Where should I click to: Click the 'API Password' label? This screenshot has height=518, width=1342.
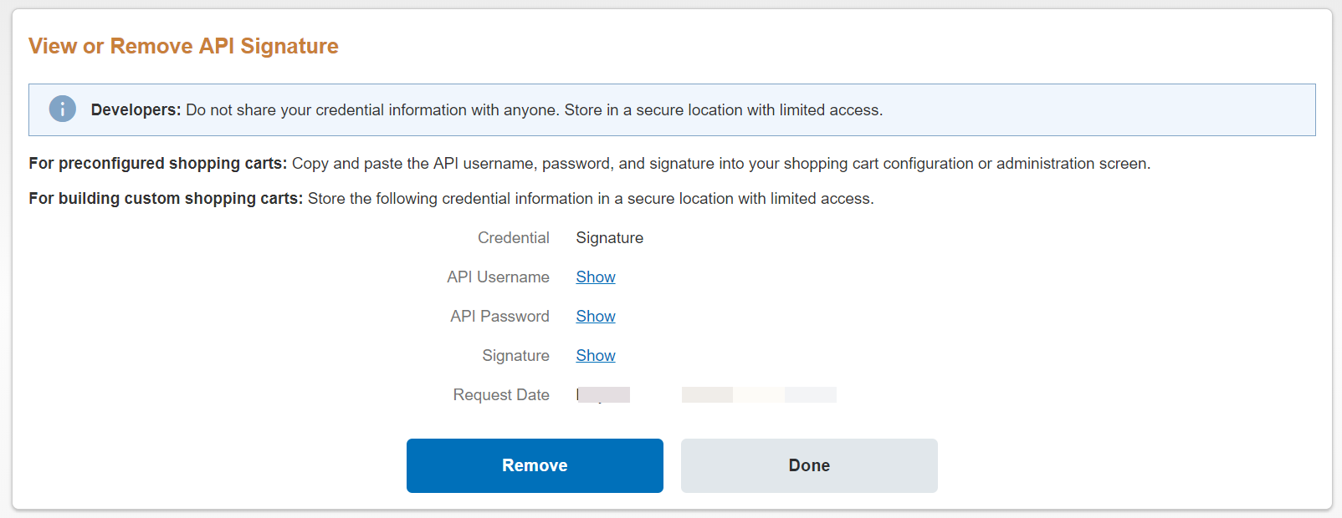[499, 316]
